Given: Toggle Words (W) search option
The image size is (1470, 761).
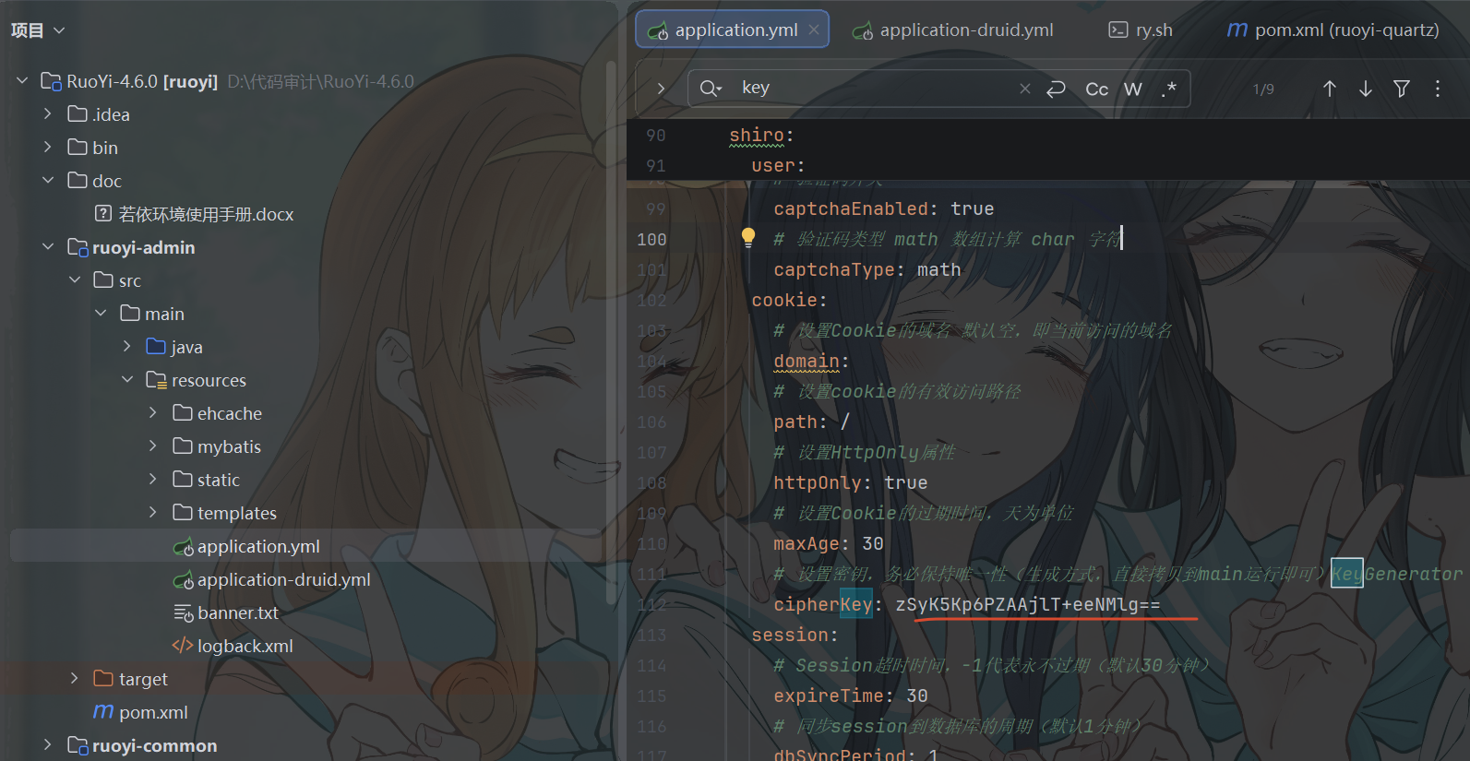Looking at the screenshot, I should tap(1133, 89).
